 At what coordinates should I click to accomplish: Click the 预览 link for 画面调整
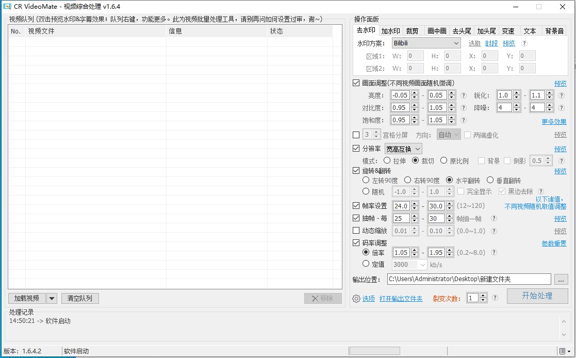point(560,84)
